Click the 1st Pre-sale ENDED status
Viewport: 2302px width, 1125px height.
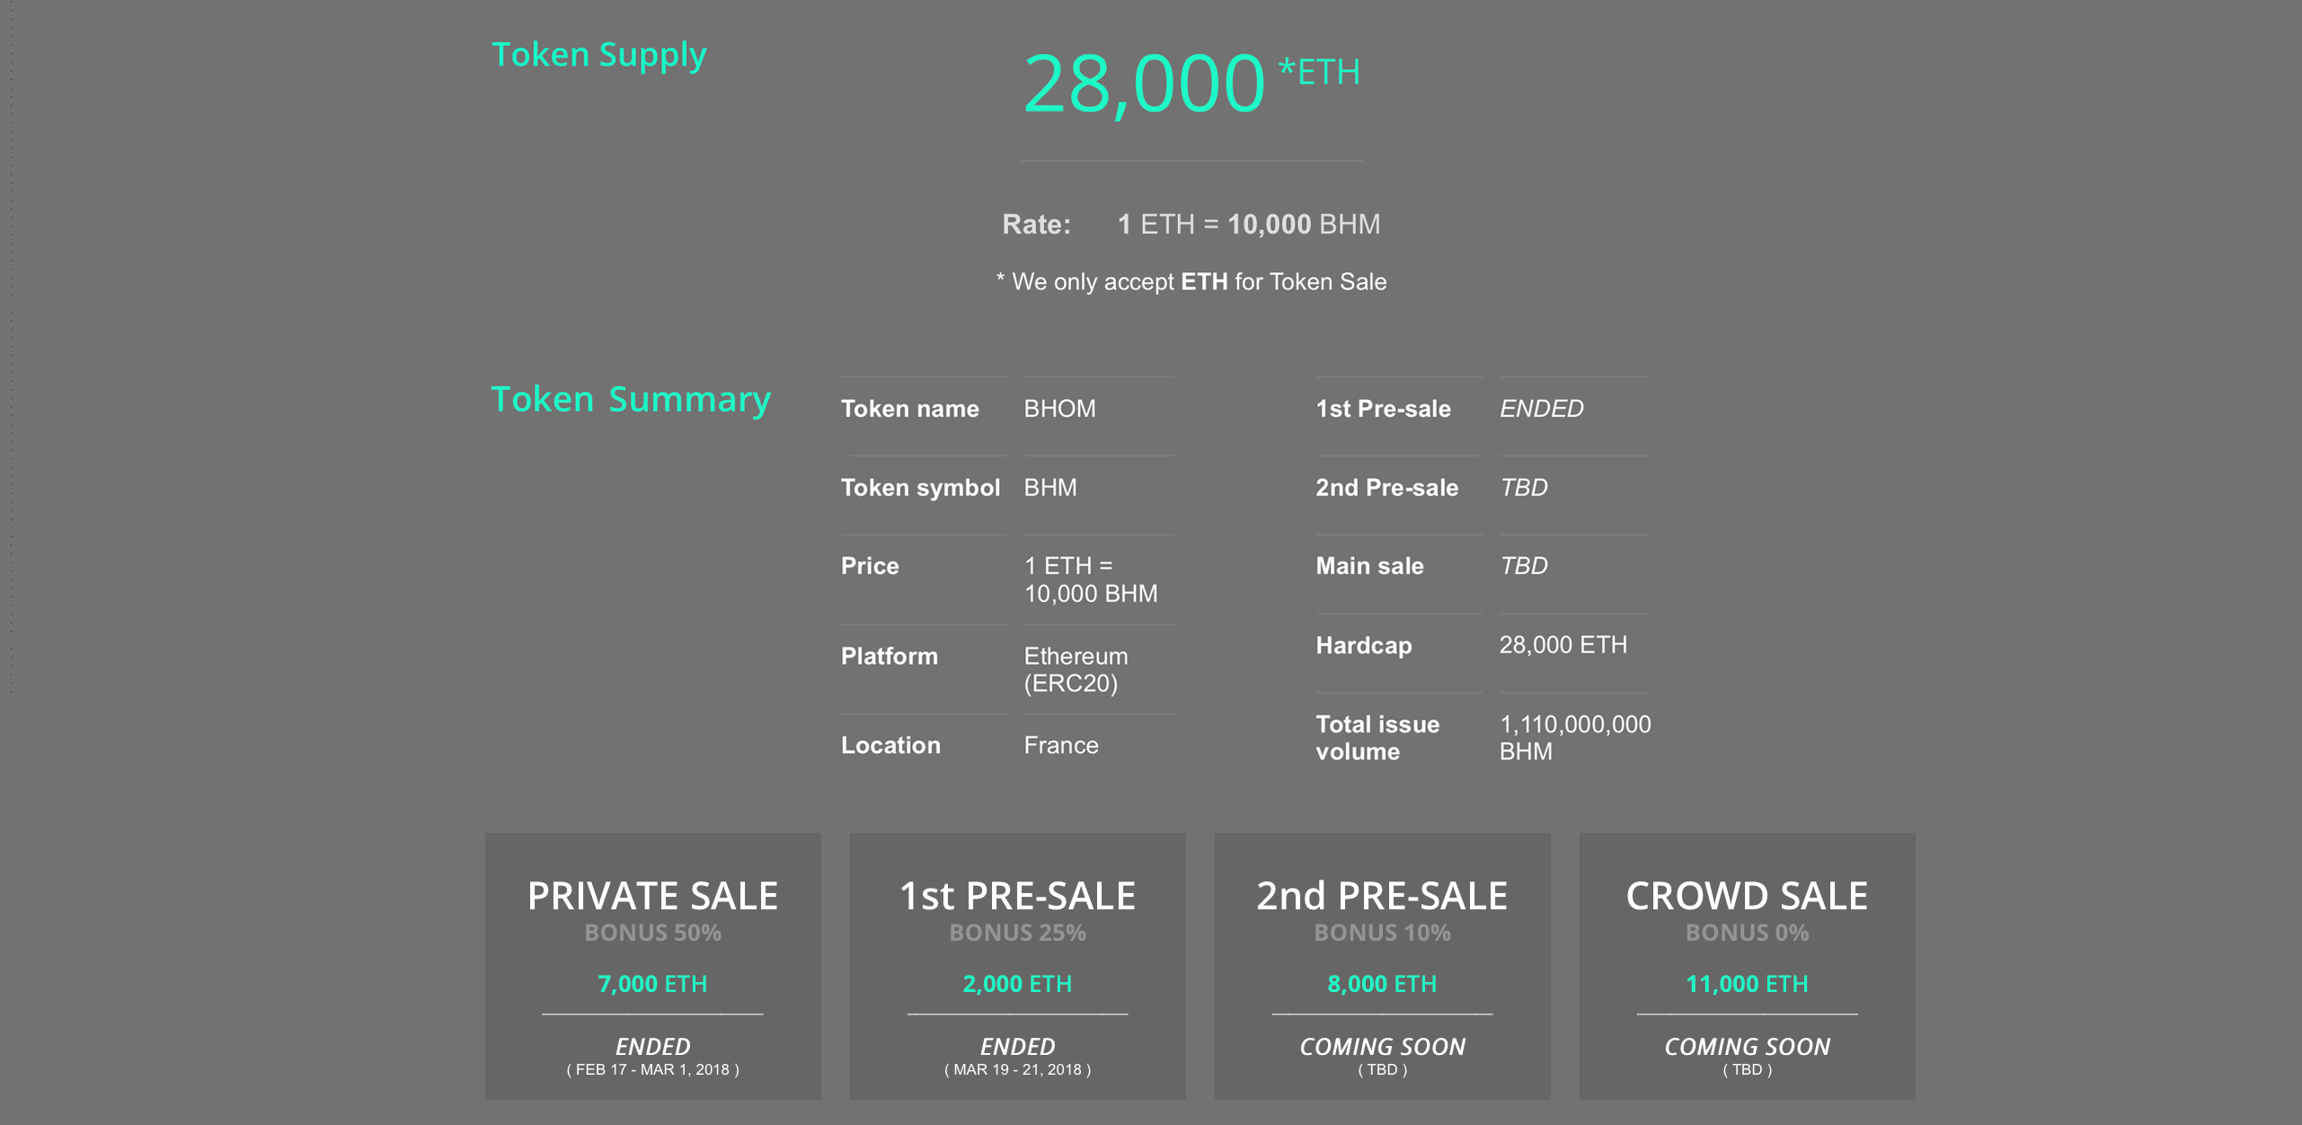click(1542, 409)
